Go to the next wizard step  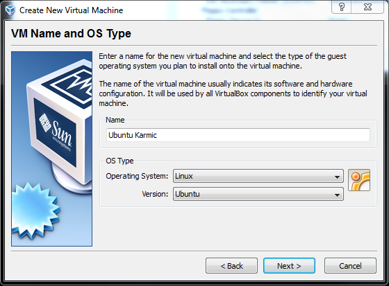point(289,266)
